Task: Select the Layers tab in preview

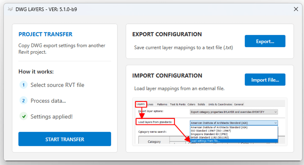Action: [141, 104]
